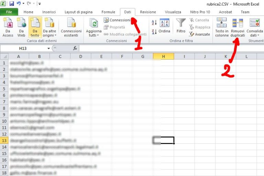Click the active cell H13
Image resolution: width=264 pixels, height=176 pixels.
tap(164, 140)
